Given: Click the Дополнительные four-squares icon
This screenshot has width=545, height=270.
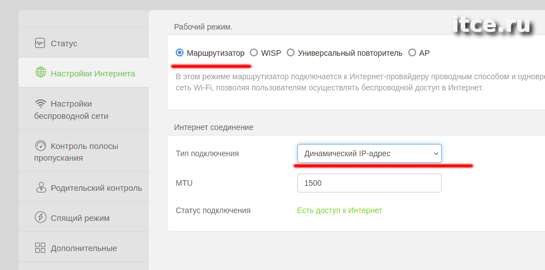Looking at the screenshot, I should pyautogui.click(x=40, y=248).
